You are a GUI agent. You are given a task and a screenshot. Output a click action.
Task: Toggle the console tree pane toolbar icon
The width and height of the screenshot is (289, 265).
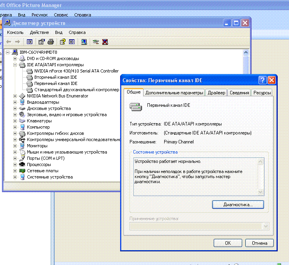coord(30,42)
